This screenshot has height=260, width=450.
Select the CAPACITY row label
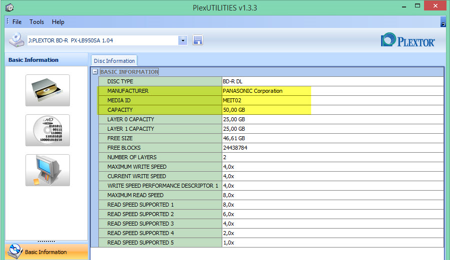120,110
